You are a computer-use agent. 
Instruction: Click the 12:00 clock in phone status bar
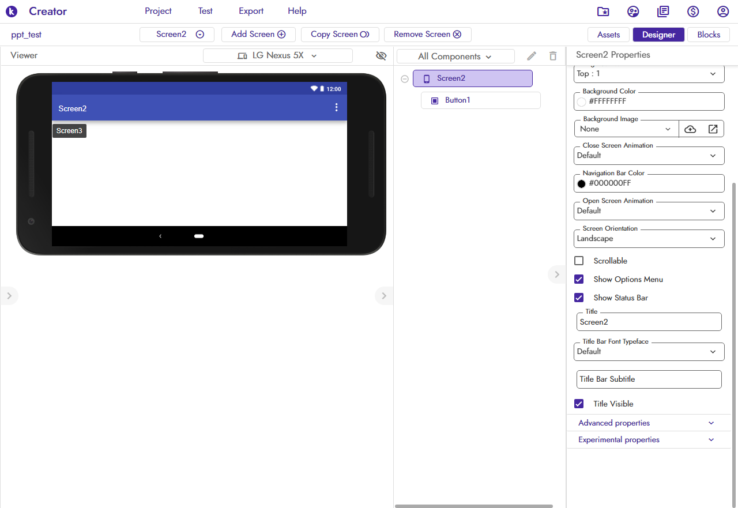pyautogui.click(x=334, y=89)
